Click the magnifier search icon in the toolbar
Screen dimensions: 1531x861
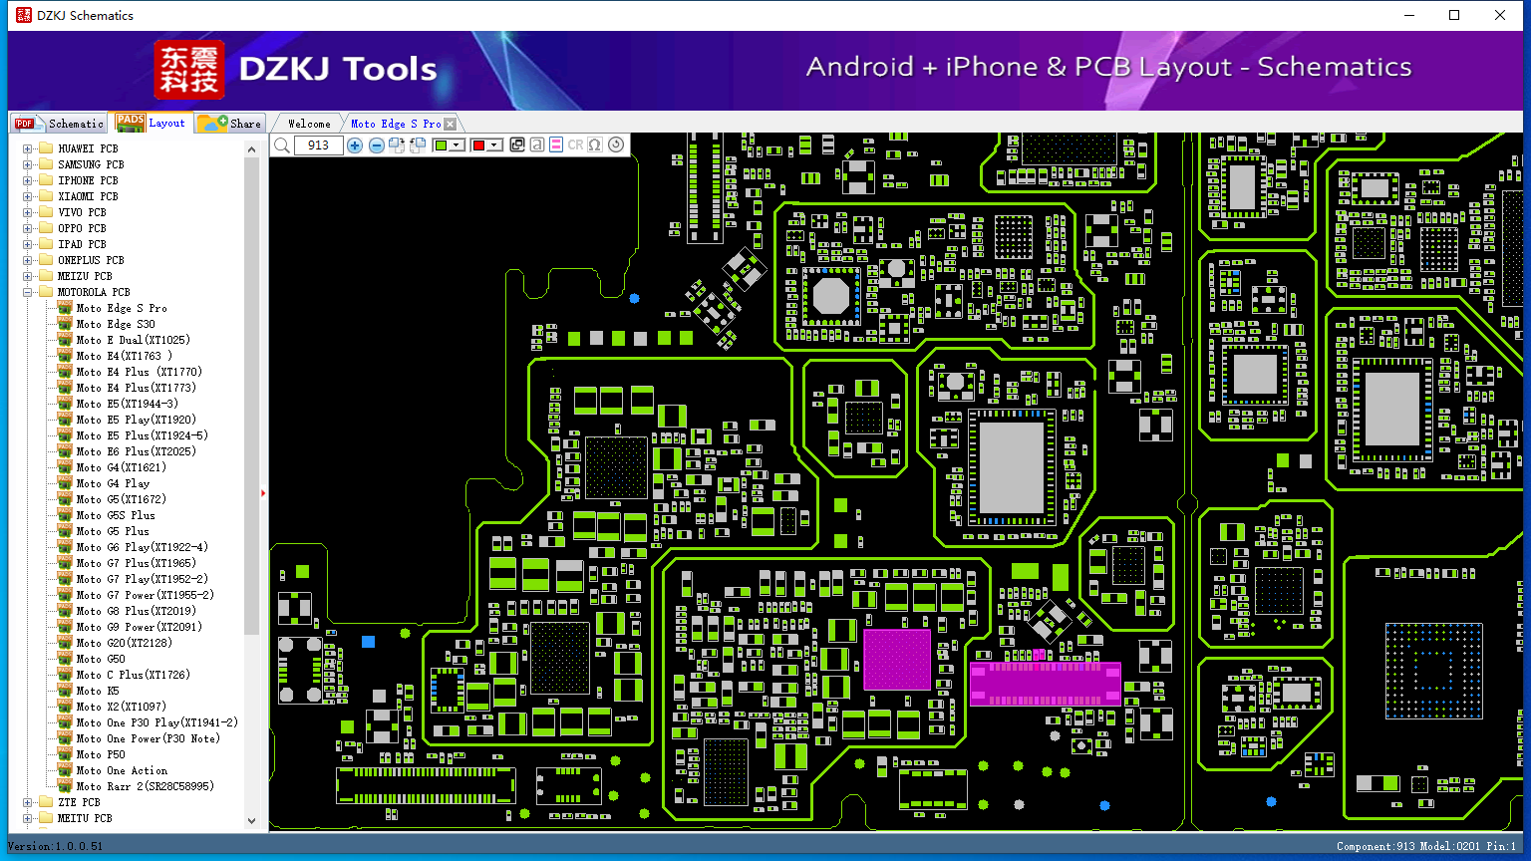(282, 145)
